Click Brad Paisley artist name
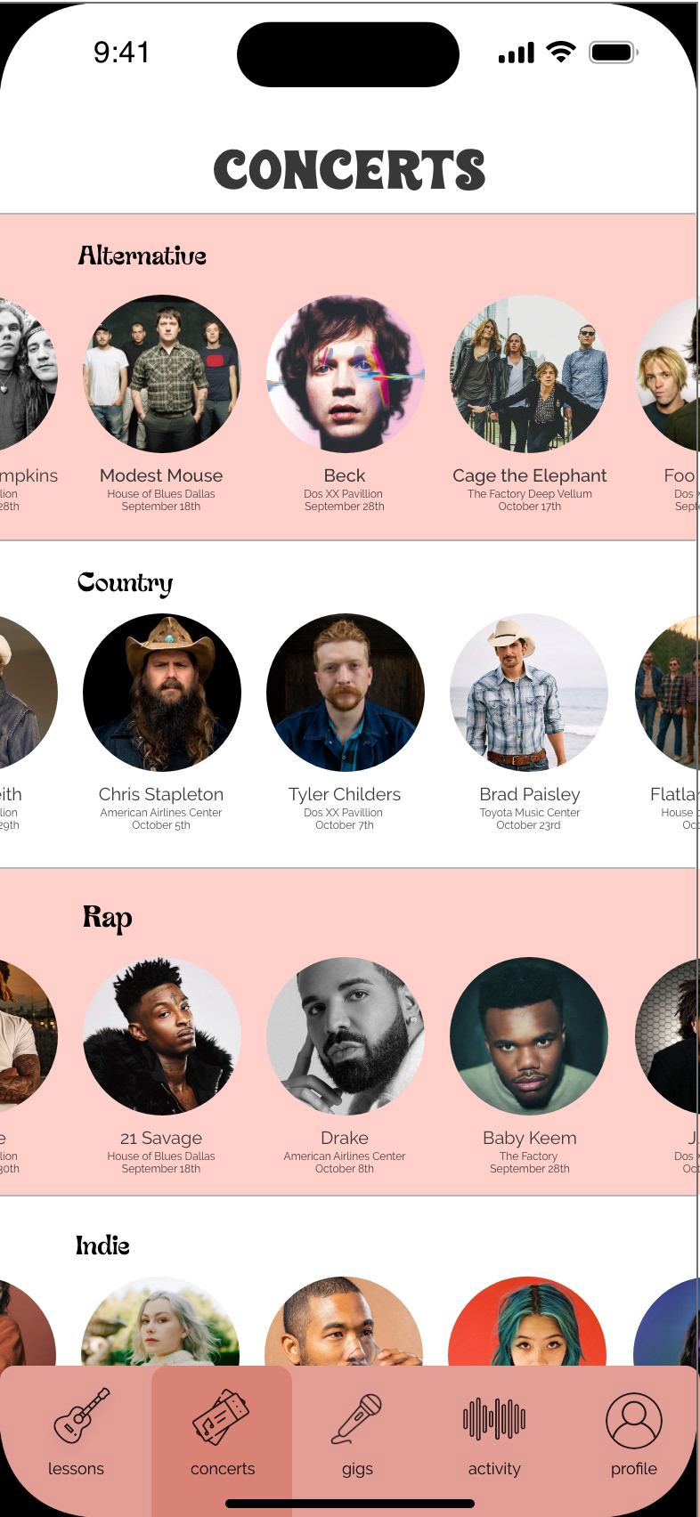700x1517 pixels. (x=530, y=794)
